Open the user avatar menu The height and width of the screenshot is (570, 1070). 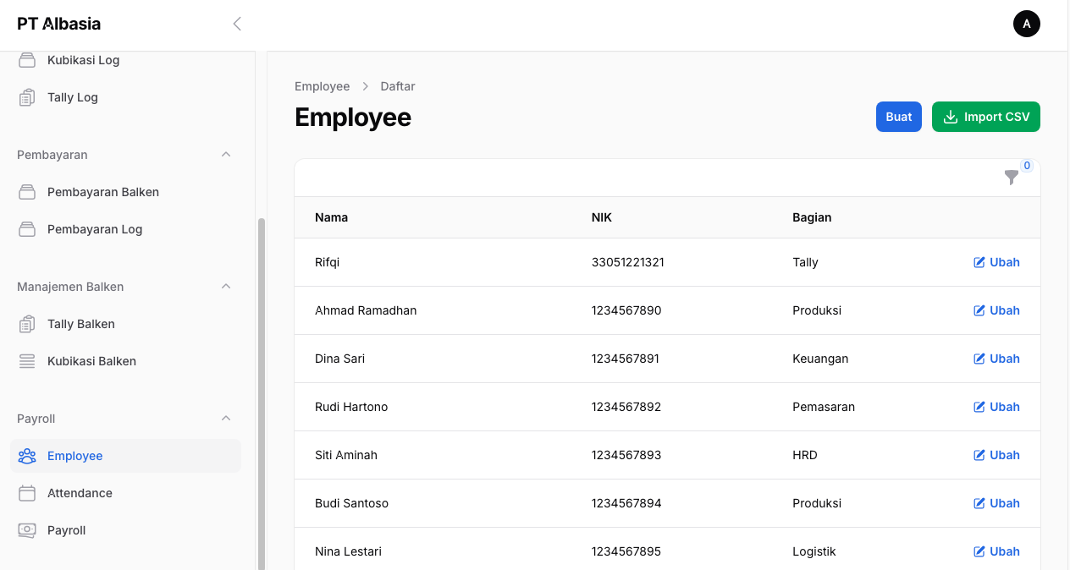coord(1026,24)
